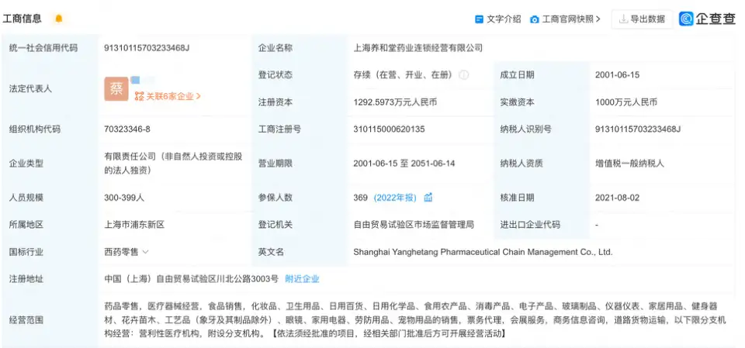Image resolution: width=745 pixels, height=348 pixels.
Task: Click the 导出数据 export button
Action: point(641,19)
